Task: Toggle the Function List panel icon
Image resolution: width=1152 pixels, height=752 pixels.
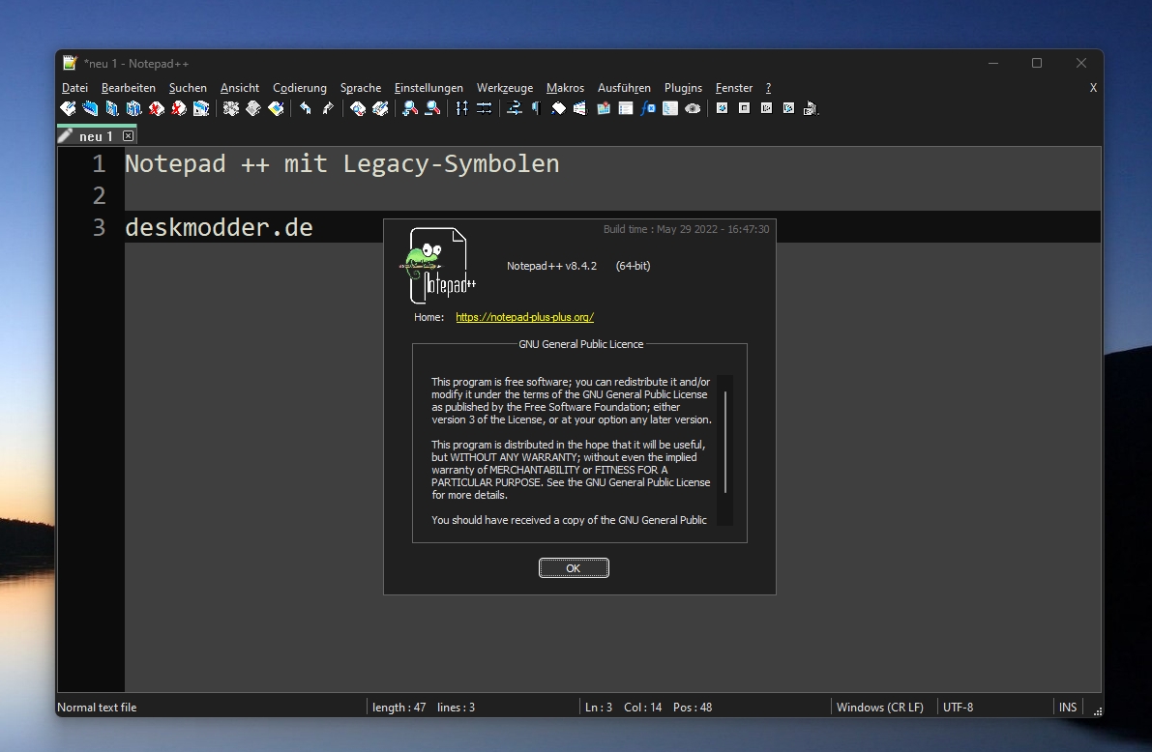Action: 648,108
